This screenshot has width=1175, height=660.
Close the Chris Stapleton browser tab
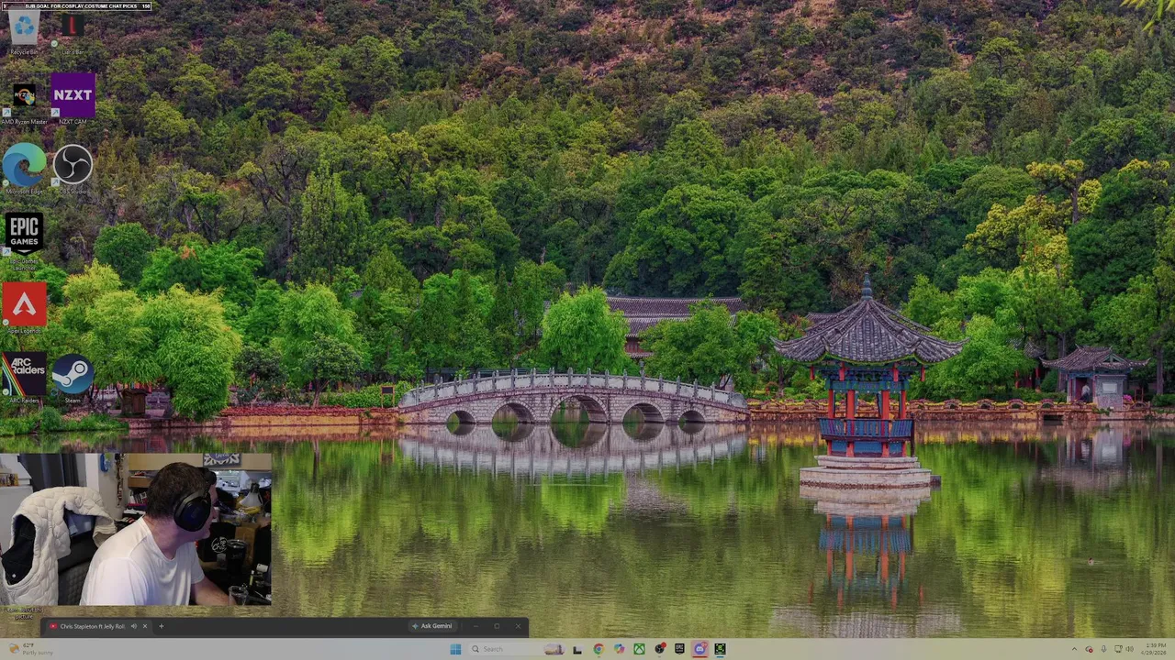tap(144, 626)
